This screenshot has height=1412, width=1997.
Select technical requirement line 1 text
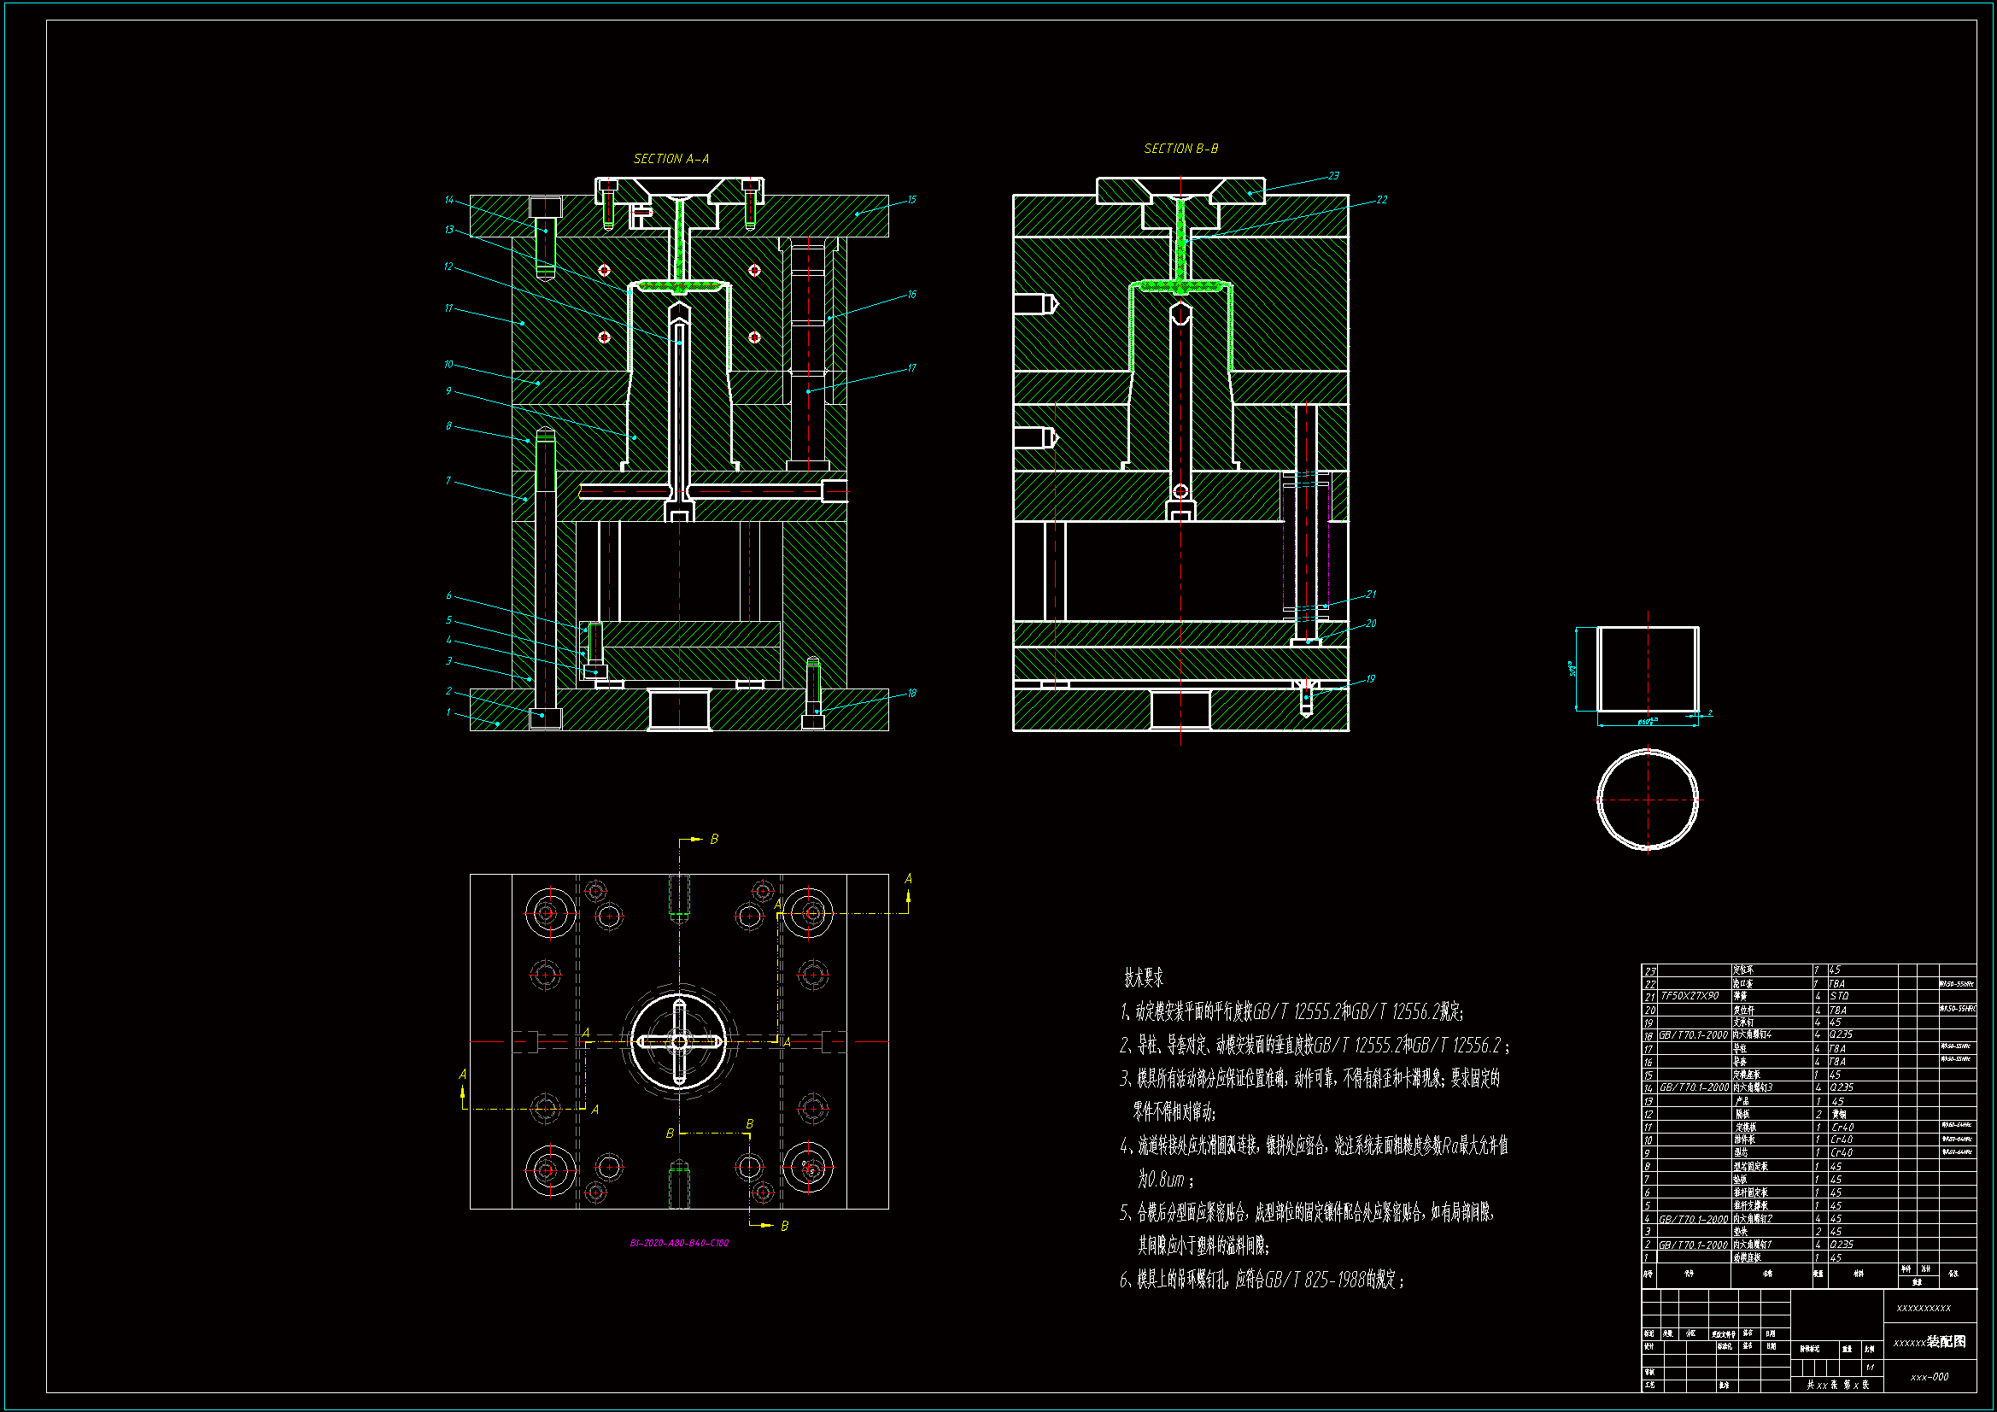click(1290, 1011)
